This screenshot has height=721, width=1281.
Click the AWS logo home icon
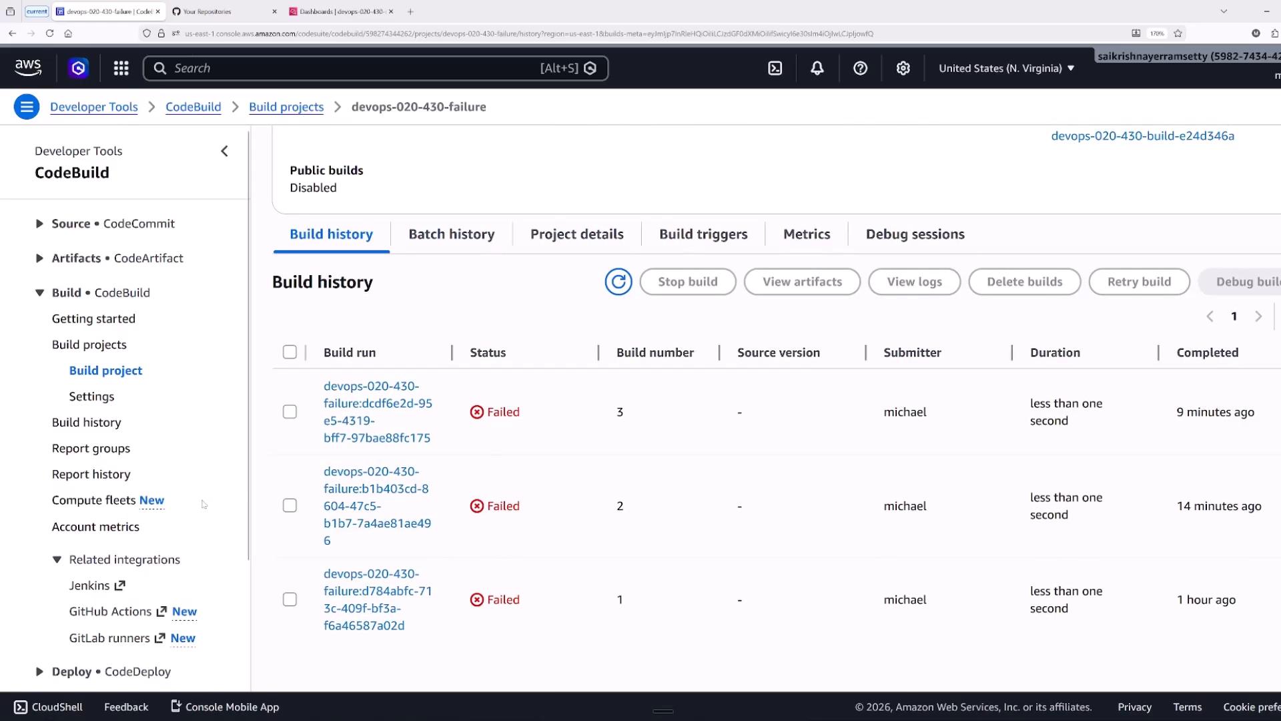coord(28,67)
